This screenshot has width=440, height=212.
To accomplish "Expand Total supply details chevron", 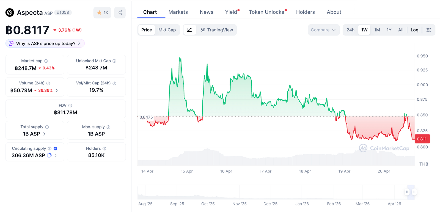I will [44, 134].
